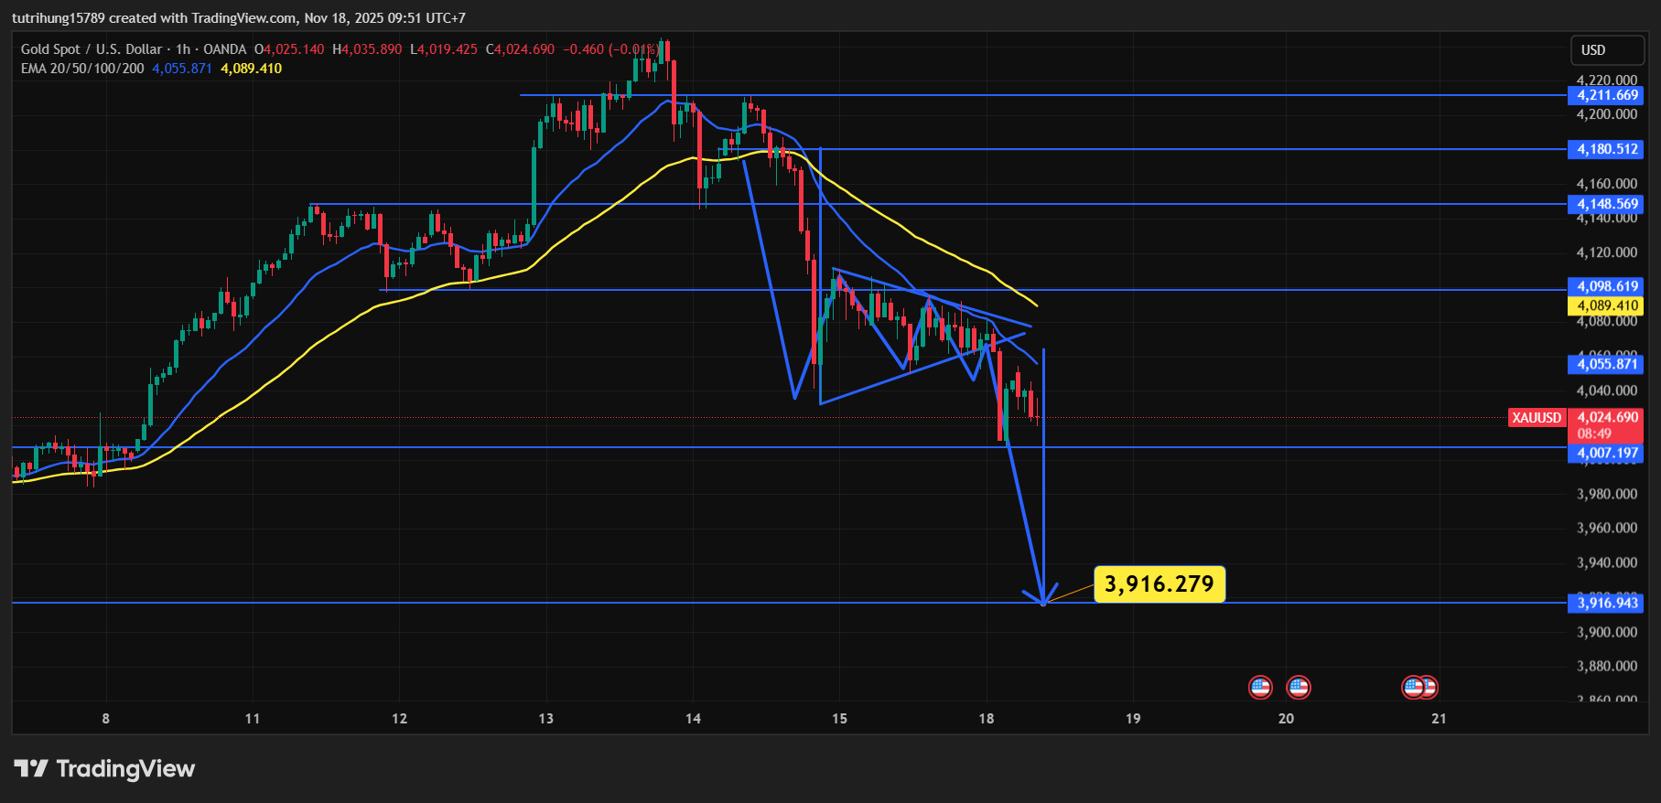Click the yellow 4,089.410 EMA price tag

click(x=1606, y=306)
